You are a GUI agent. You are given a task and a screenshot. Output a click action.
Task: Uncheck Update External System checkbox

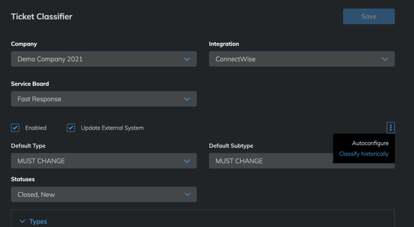(x=71, y=128)
